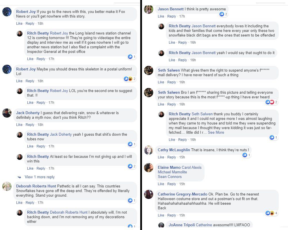Open Carol Alexis tagged profile link

click(x=192, y=167)
